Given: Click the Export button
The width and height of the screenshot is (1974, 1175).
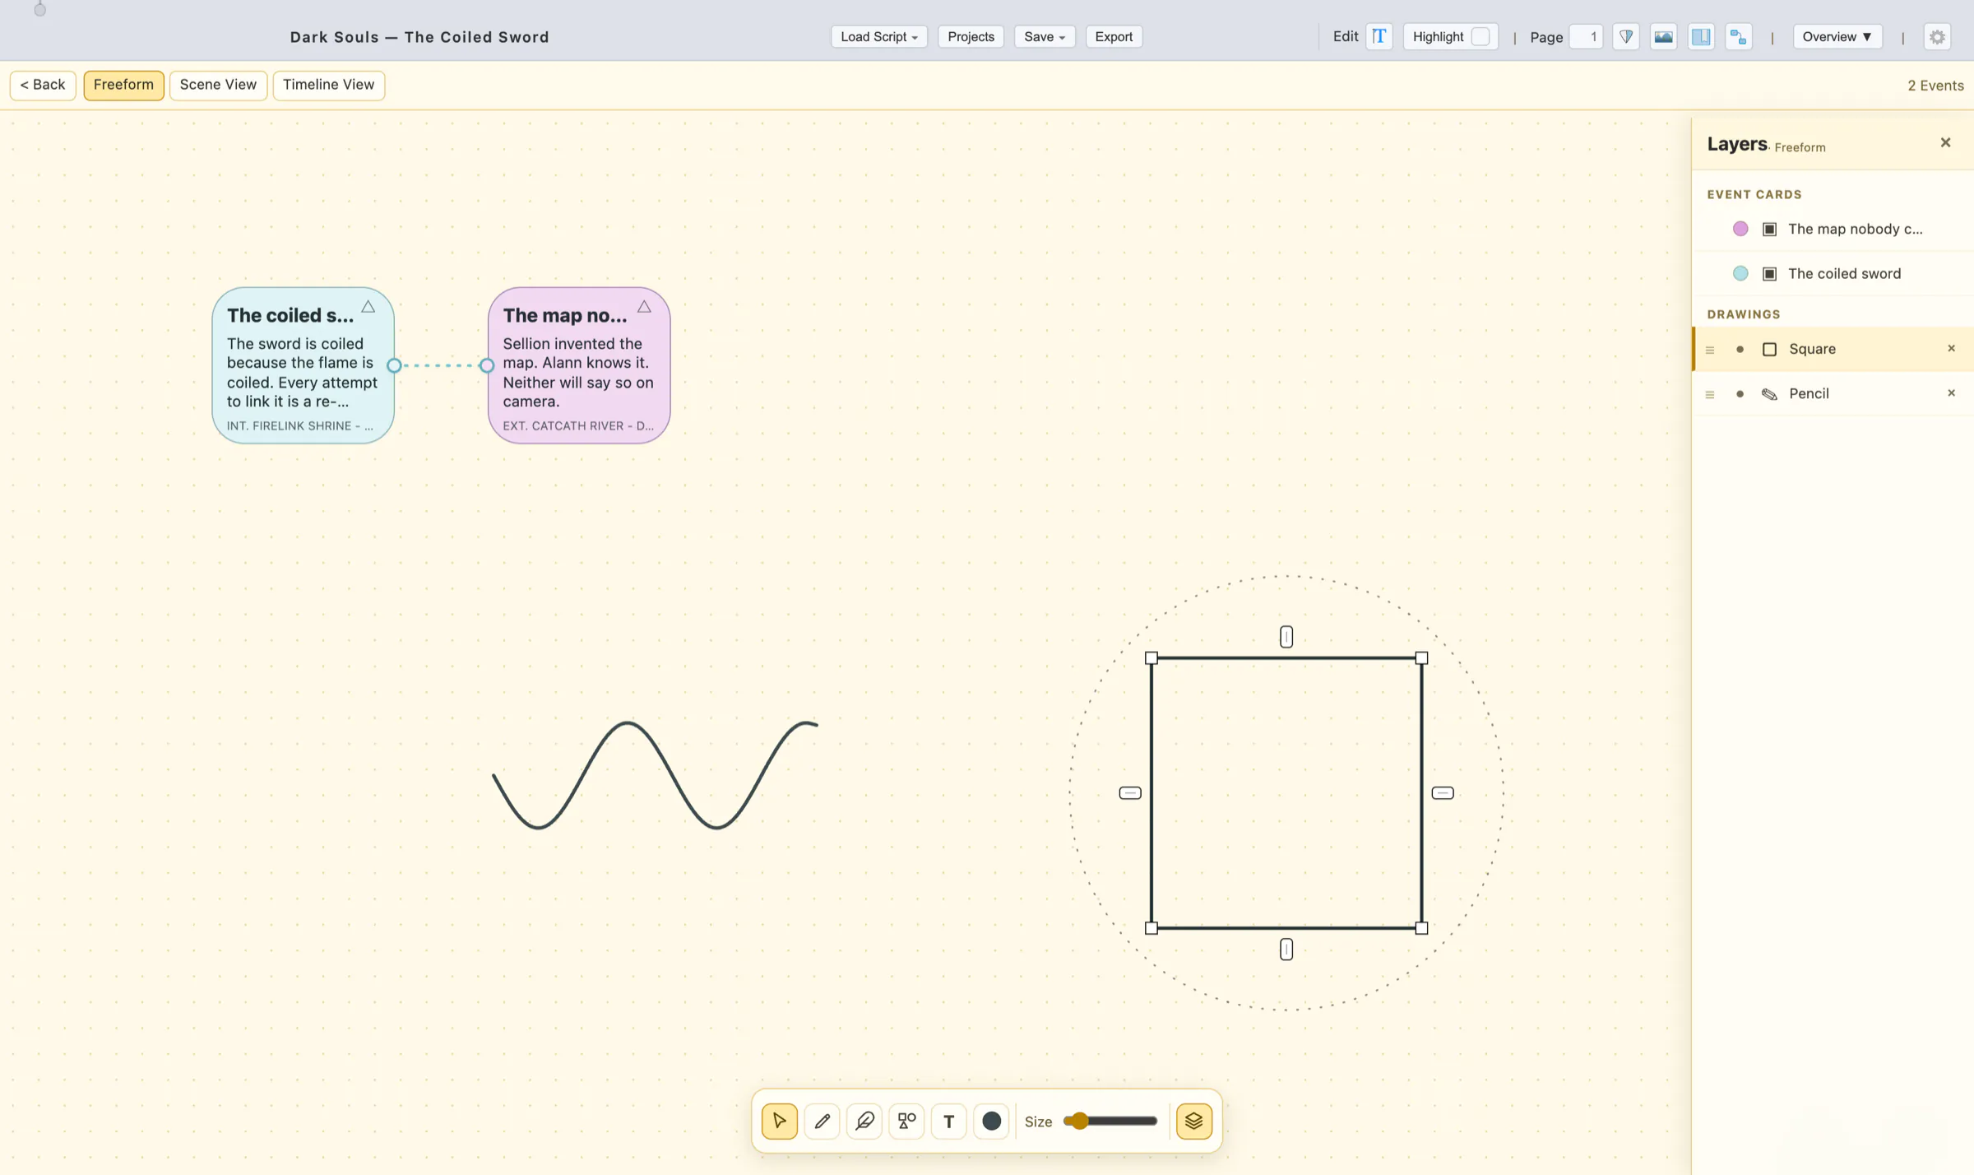Looking at the screenshot, I should click(x=1114, y=36).
